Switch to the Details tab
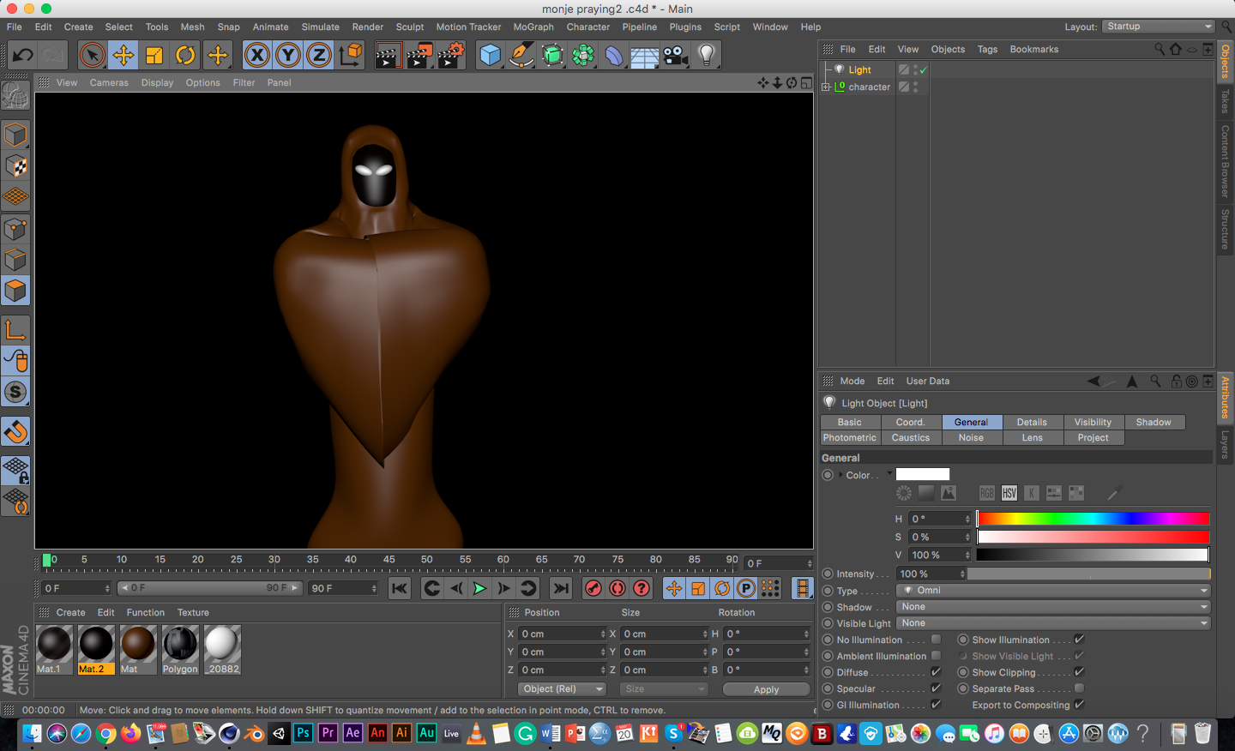This screenshot has width=1235, height=751. pyautogui.click(x=1032, y=422)
